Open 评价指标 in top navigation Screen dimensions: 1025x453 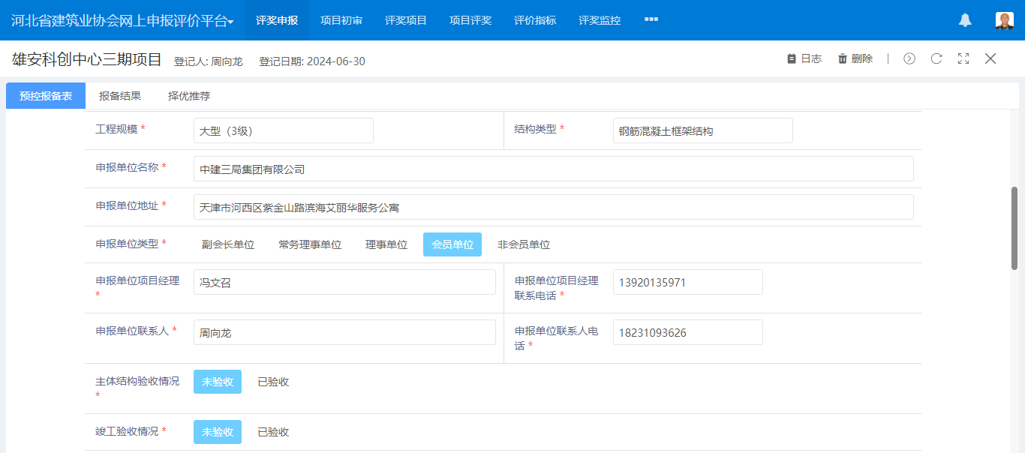[x=535, y=20]
